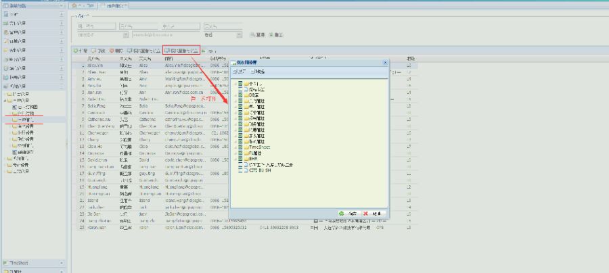Click the magnifier search icon in the query form
Screen dimensions: 609x273
point(252,35)
